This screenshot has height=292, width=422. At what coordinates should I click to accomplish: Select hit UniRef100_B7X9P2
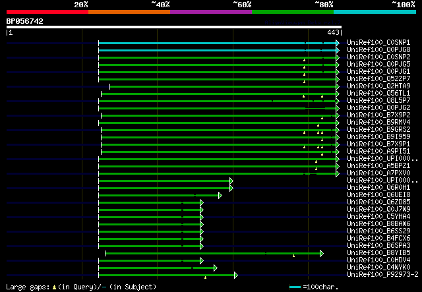click(x=378, y=115)
